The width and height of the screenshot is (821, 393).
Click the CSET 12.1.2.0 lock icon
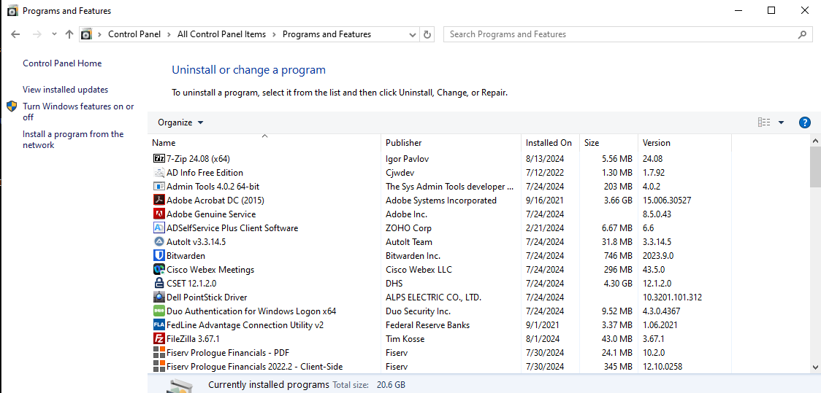coord(159,283)
